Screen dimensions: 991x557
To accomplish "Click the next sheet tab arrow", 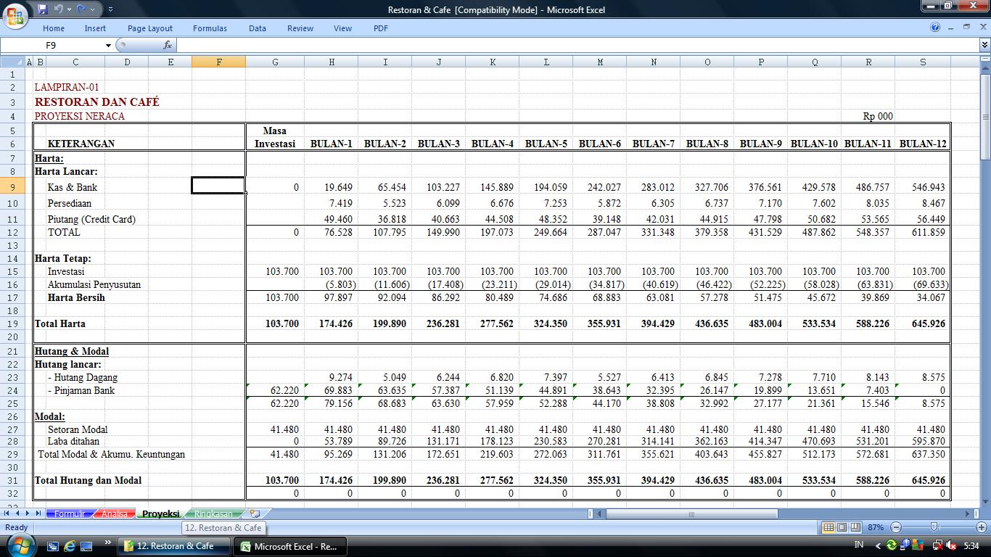I will (28, 513).
